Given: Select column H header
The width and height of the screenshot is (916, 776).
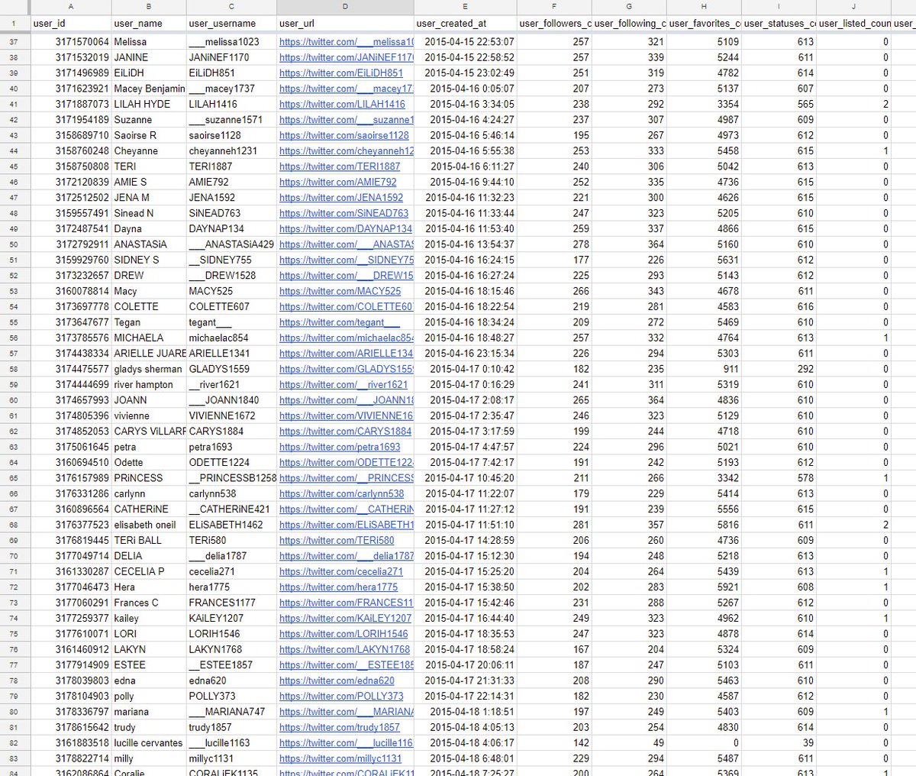Looking at the screenshot, I should (704, 7).
